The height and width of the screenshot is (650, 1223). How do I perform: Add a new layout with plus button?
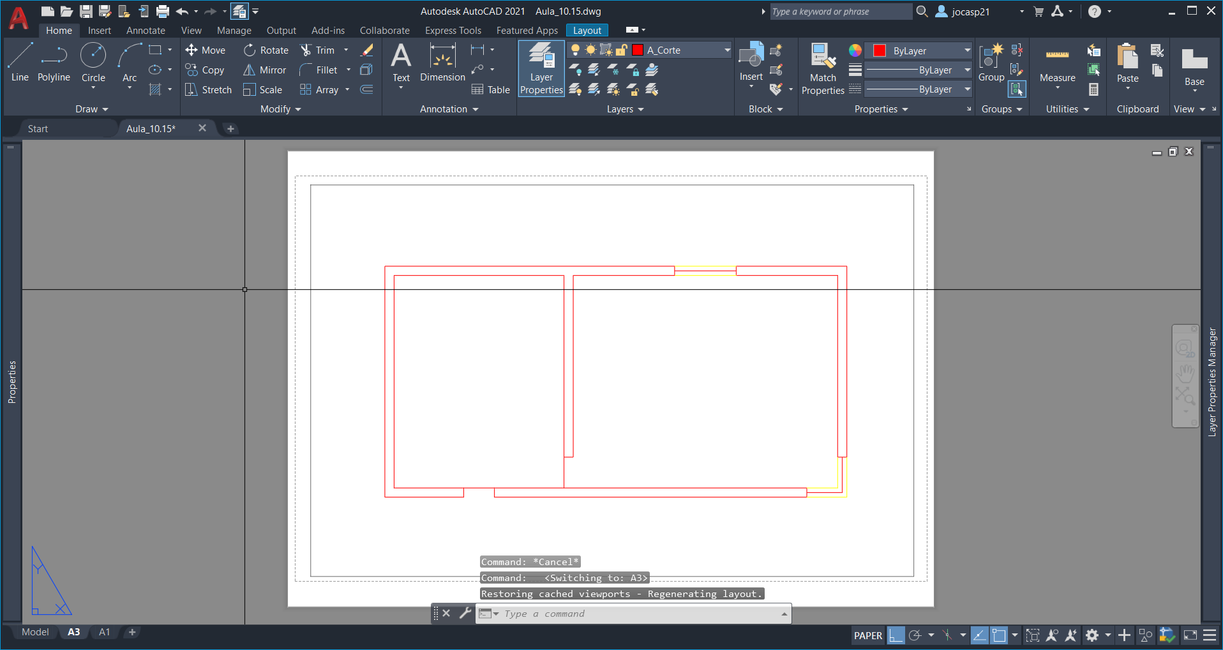[132, 632]
